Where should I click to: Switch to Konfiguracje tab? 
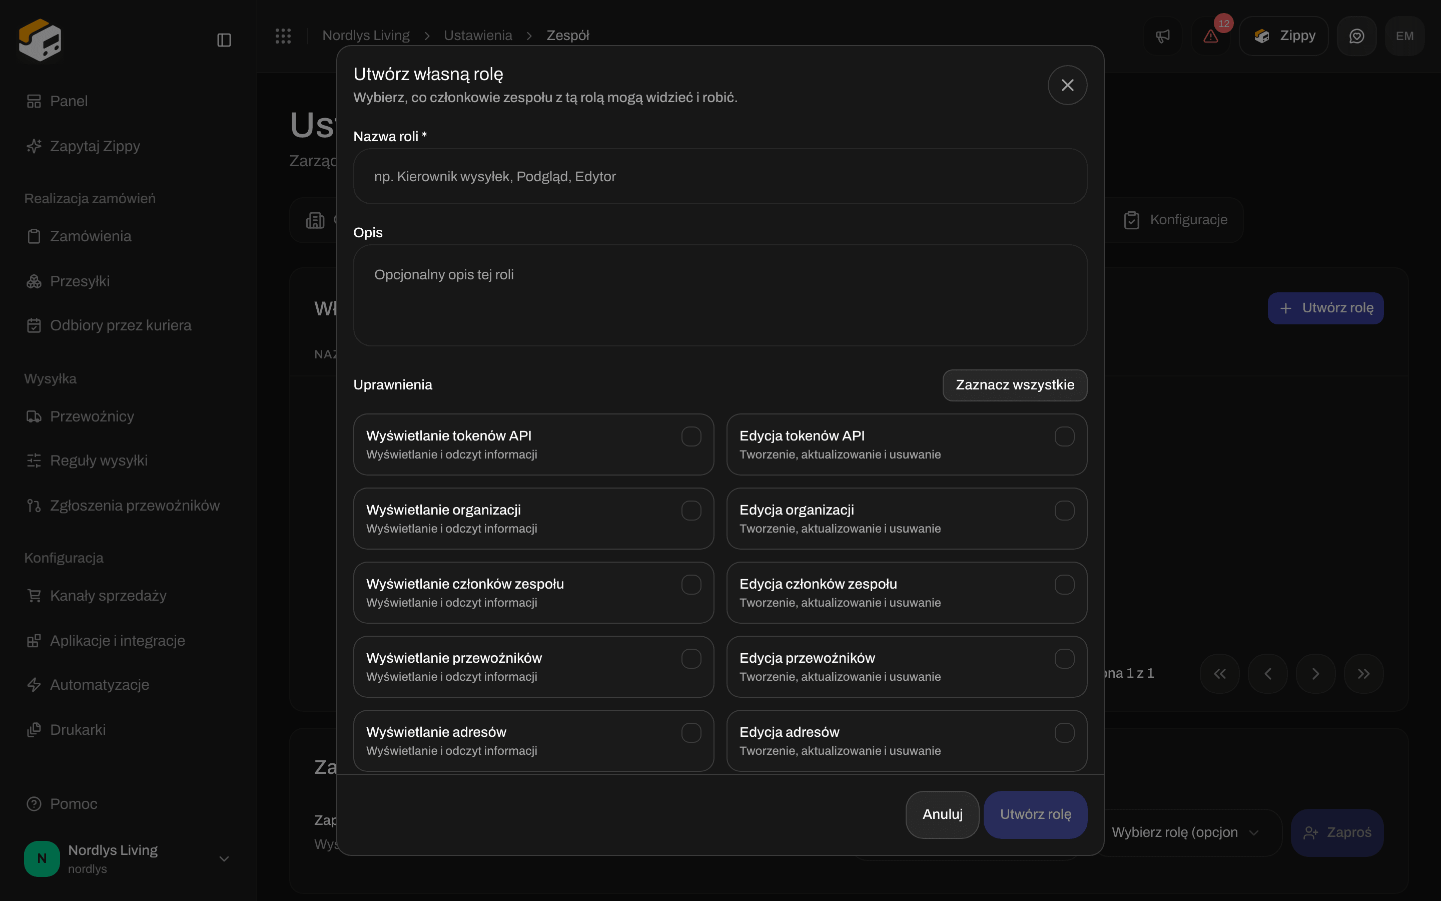1175,220
